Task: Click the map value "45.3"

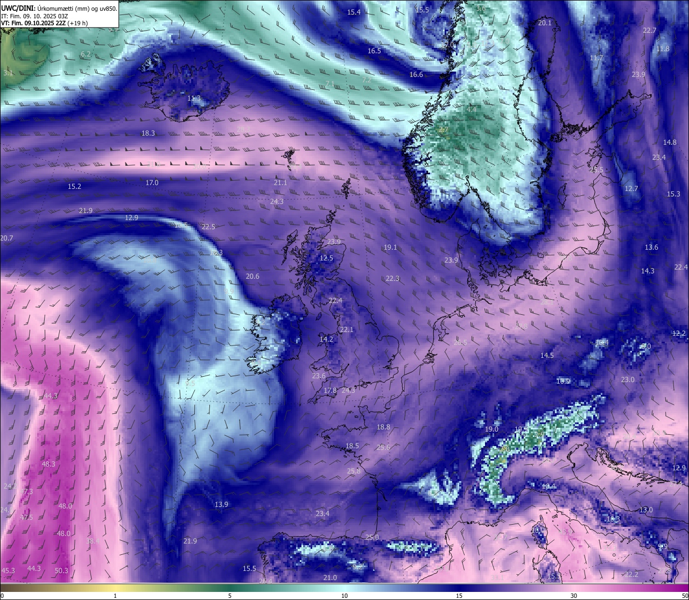Action: pyautogui.click(x=8, y=570)
